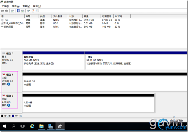The width and height of the screenshot is (188, 132).
Task: Click the blue 主分区 legend swatch
Action: [13, 116]
